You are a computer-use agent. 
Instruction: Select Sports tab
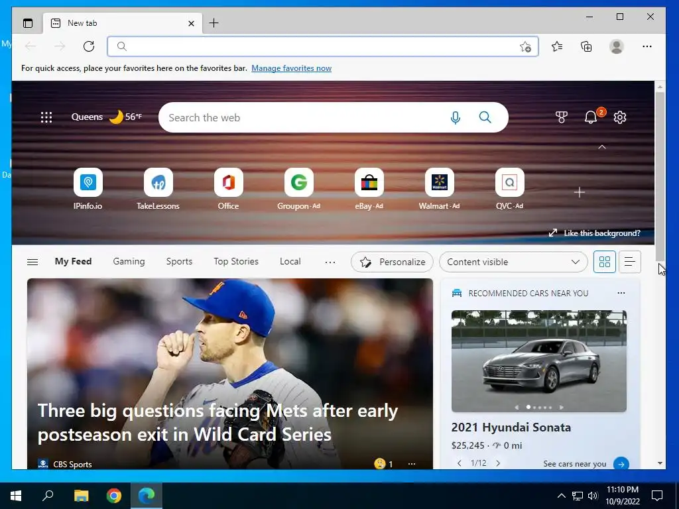(179, 261)
